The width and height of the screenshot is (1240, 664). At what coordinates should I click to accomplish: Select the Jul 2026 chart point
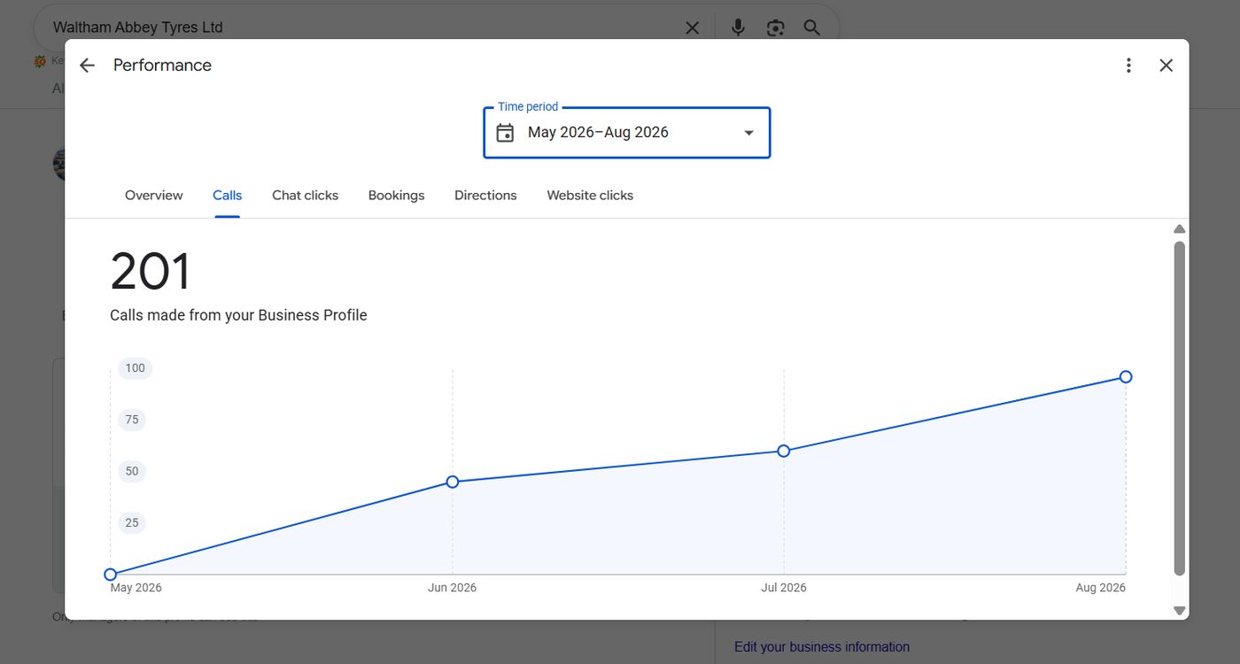784,451
